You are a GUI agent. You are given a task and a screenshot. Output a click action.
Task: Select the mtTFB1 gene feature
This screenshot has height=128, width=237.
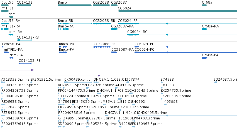[5, 11]
